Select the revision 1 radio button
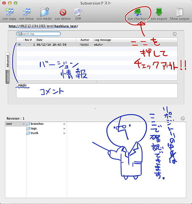The image size is (192, 204). click(x=20, y=45)
